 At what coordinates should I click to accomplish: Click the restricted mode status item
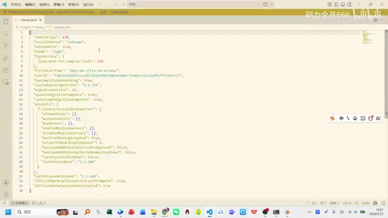pos(19,203)
